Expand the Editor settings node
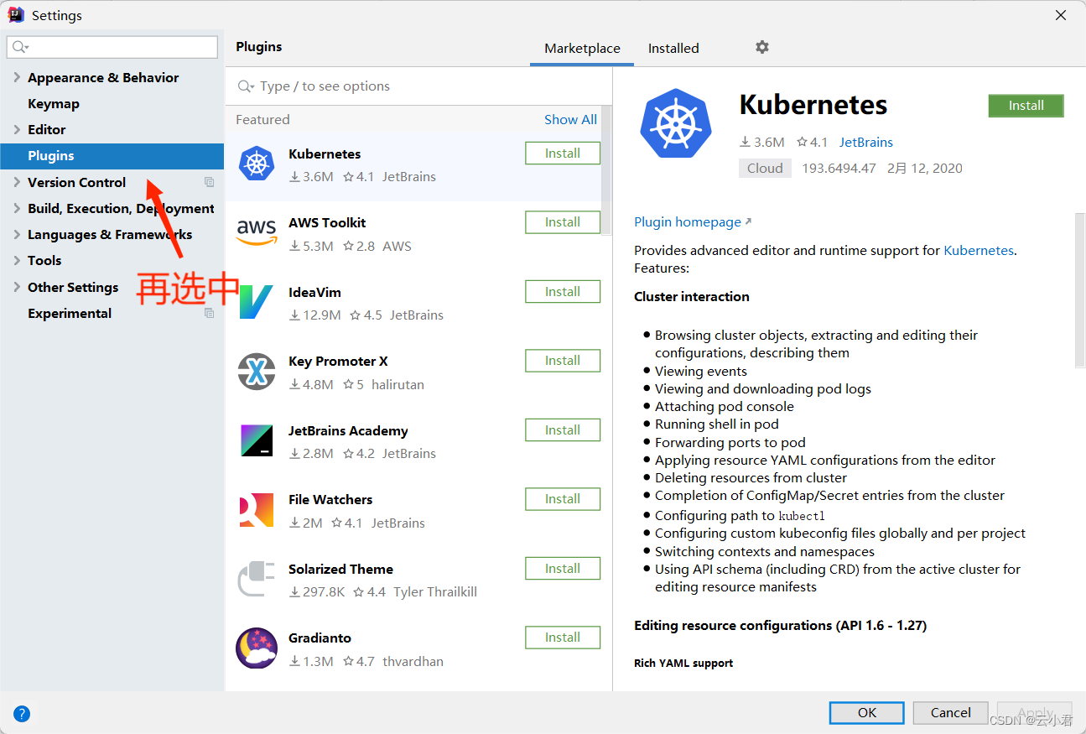The width and height of the screenshot is (1086, 734). [17, 129]
